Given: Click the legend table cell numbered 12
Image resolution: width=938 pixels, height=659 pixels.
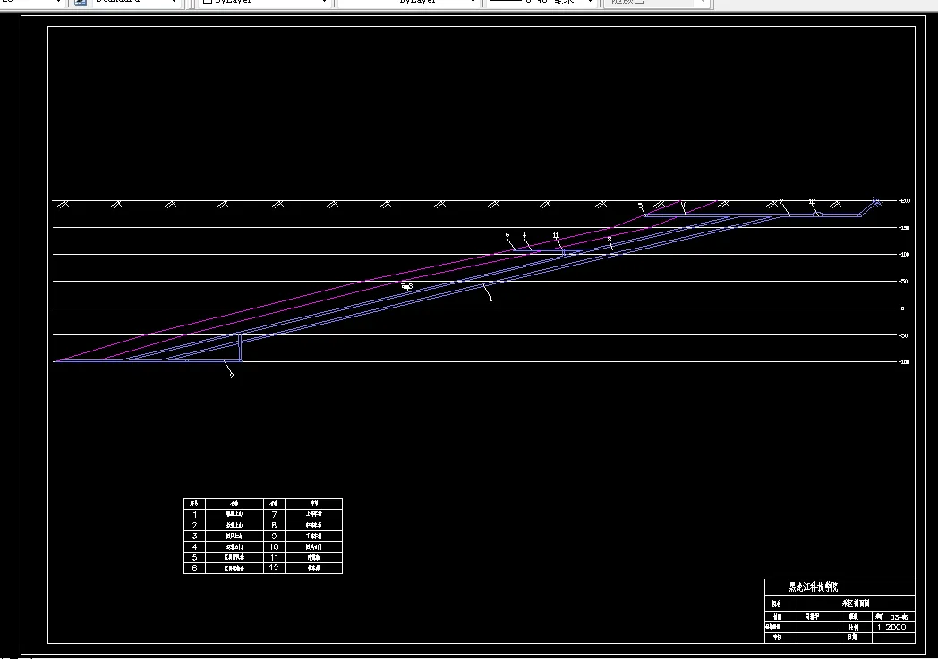Looking at the screenshot, I should (x=274, y=568).
